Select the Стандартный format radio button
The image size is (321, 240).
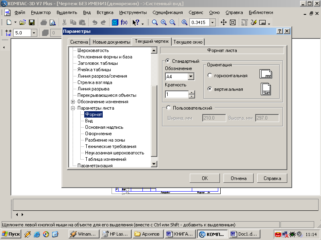point(168,61)
